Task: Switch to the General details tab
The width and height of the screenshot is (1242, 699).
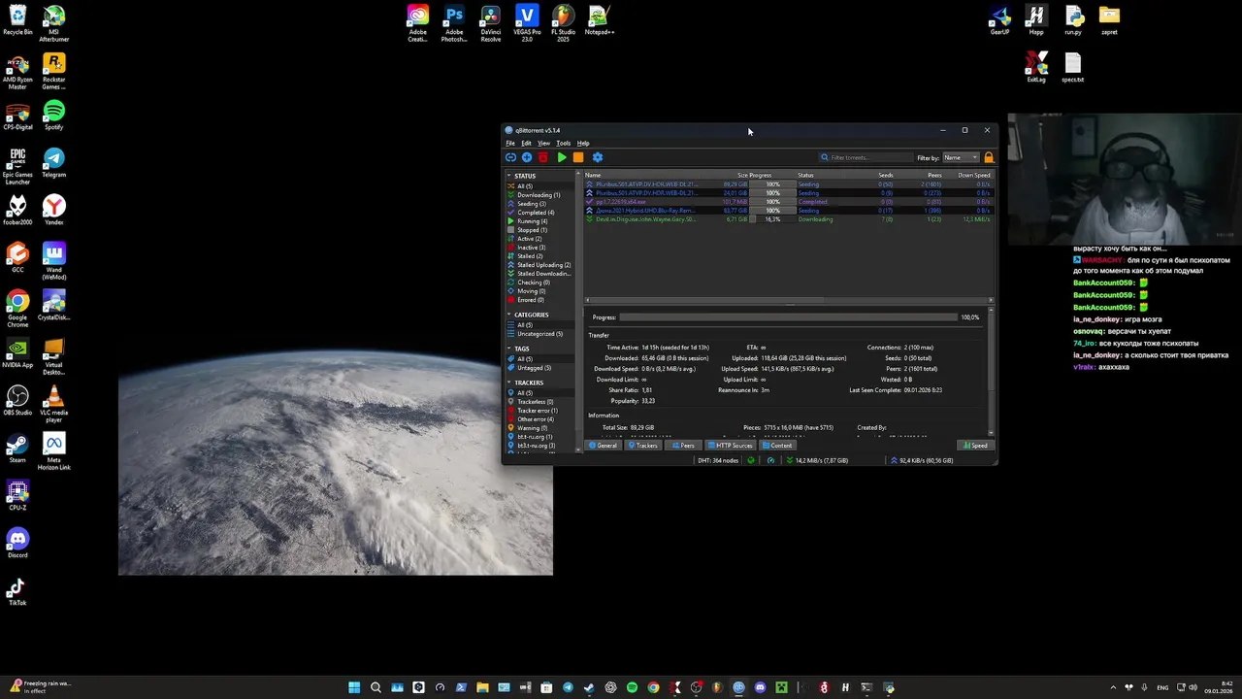Action: [604, 446]
